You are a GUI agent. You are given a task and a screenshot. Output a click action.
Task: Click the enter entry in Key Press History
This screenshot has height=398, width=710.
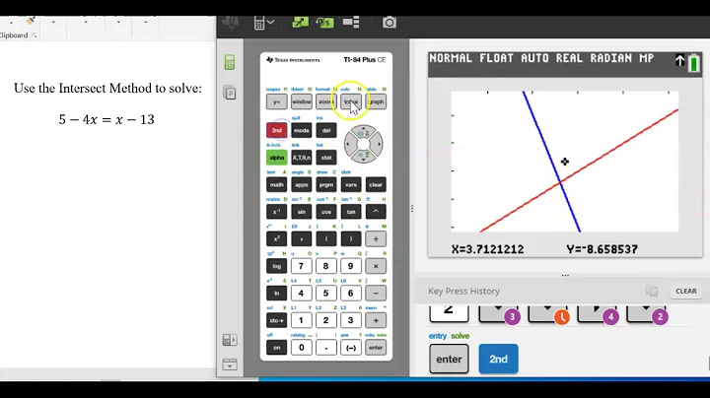point(449,360)
